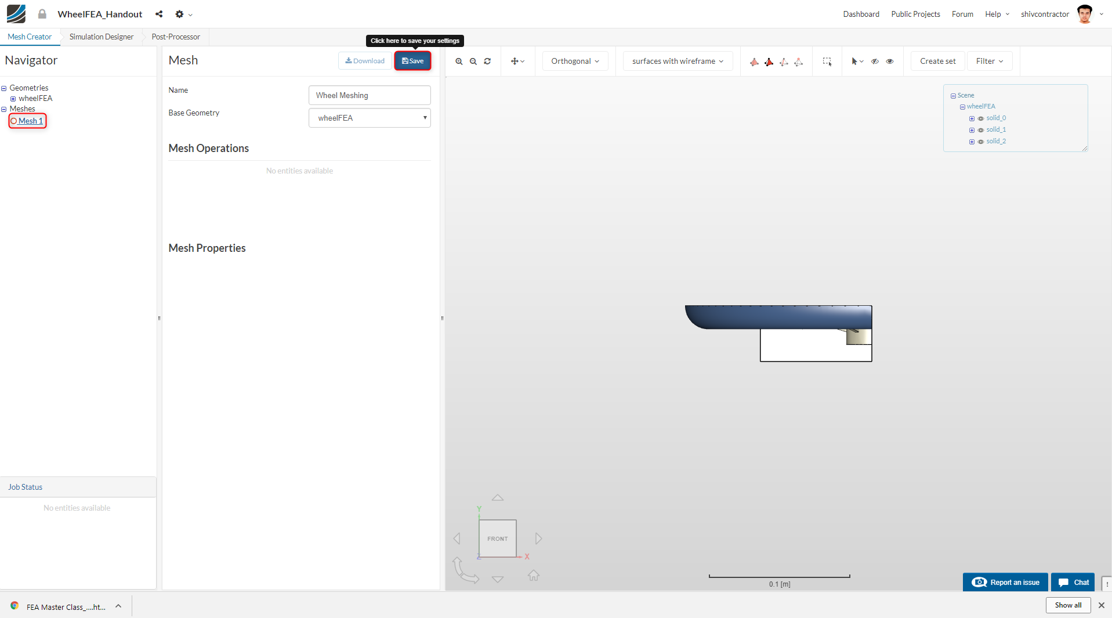Screen dimensions: 1112x618
Task: Reset view with the home icon
Action: (534, 575)
